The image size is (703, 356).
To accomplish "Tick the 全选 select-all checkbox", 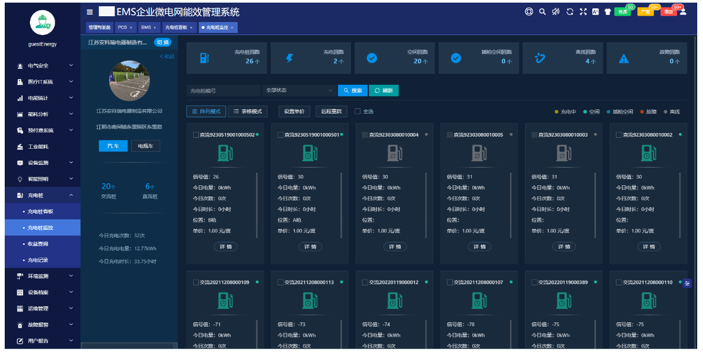I will [357, 111].
